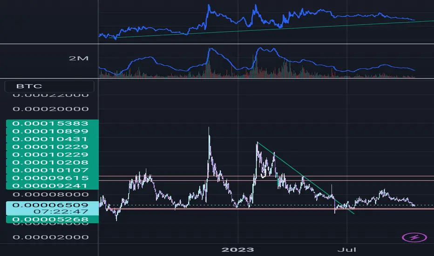Image resolution: width=434 pixels, height=256 pixels.
Task: Select the 0.00010107 price label
Action: click(x=52, y=170)
